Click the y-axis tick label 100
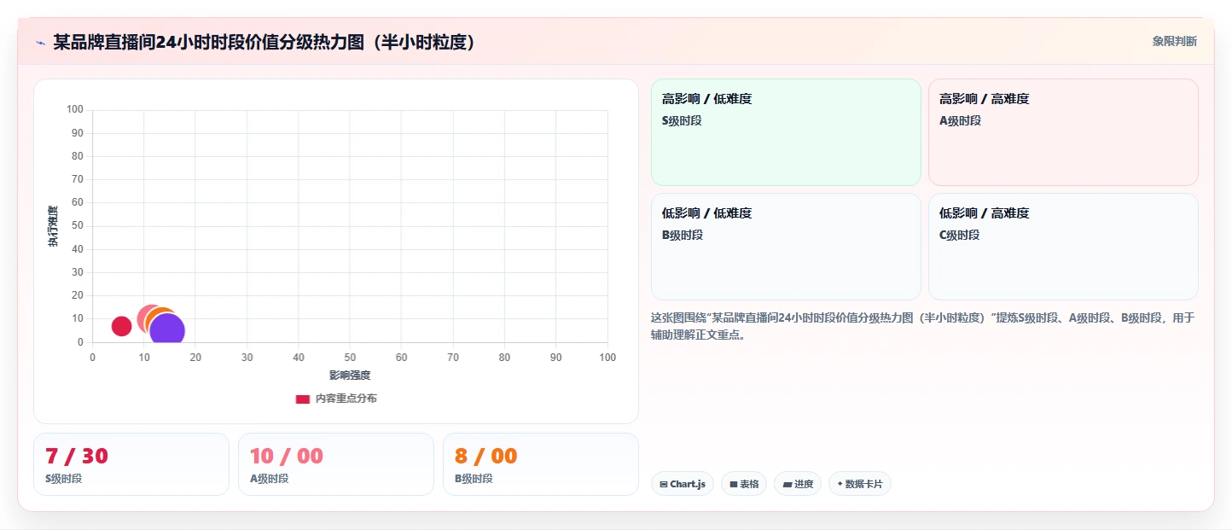Screen dimensions: 1232x530 75,109
